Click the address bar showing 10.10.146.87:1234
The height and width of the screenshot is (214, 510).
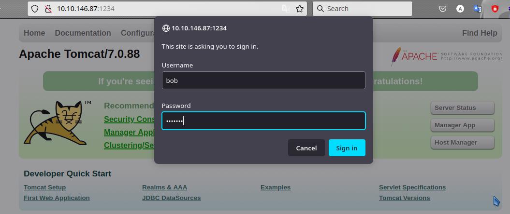click(x=167, y=9)
